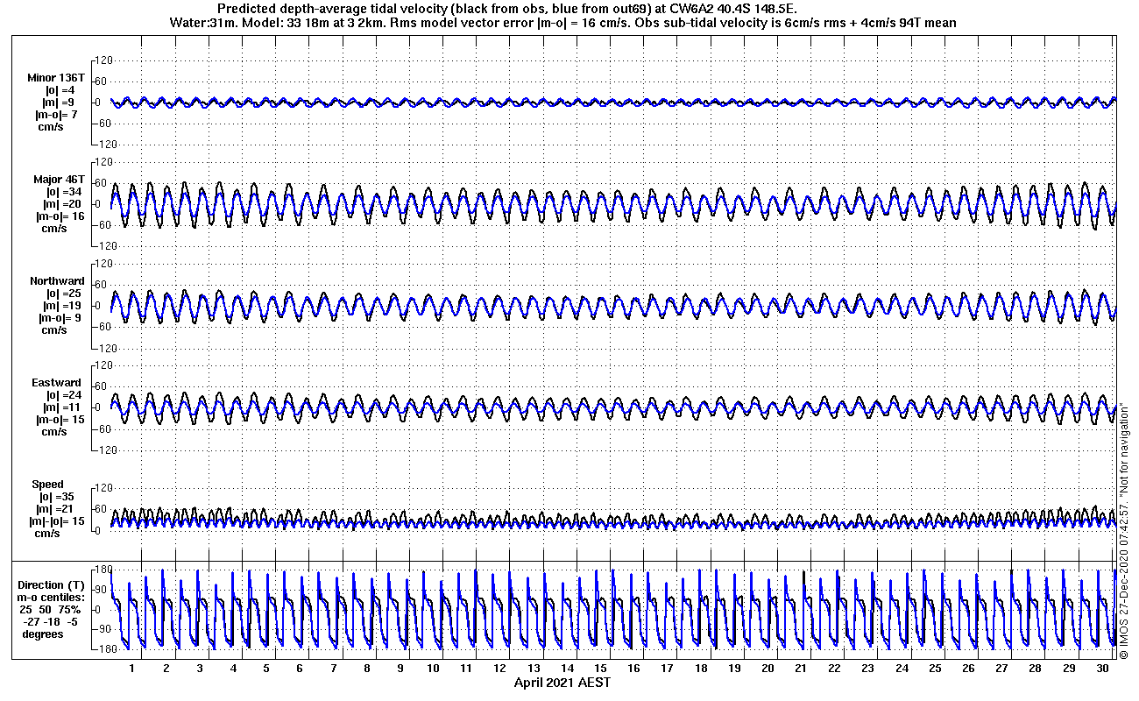Click day '10' on the date axis
Screen dimensions: 1139x701
tap(434, 669)
